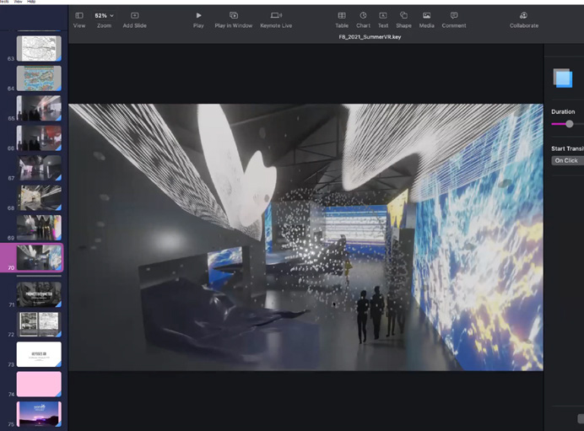Select slide 68 thumbnail

[39, 197]
